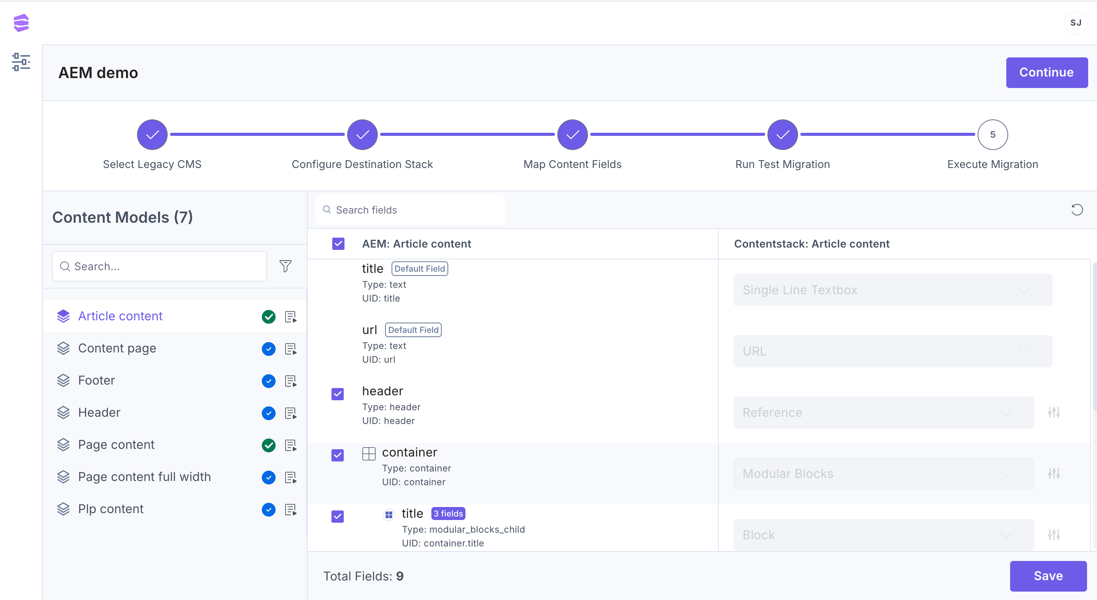Click schema preview icon next to Footer
The height and width of the screenshot is (600, 1097).
pyautogui.click(x=291, y=381)
